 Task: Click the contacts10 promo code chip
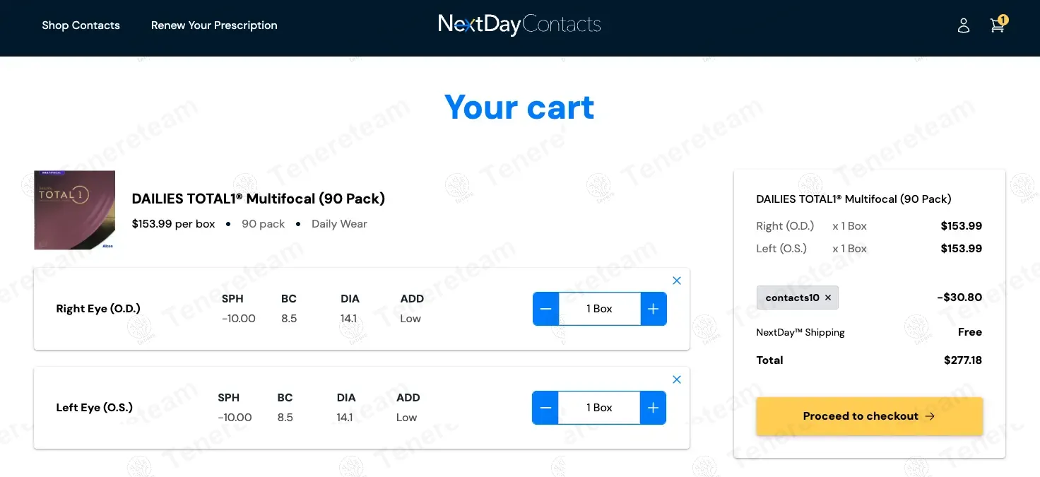coord(791,298)
